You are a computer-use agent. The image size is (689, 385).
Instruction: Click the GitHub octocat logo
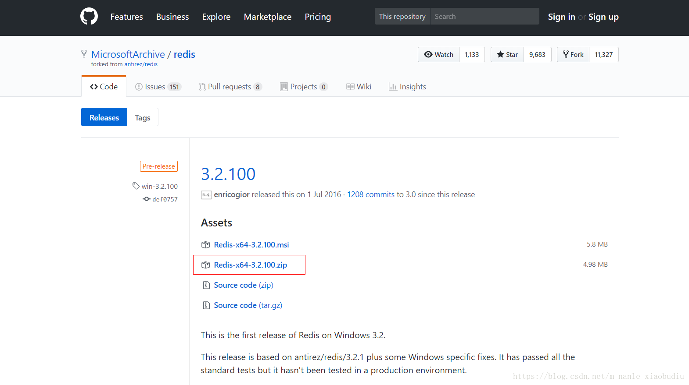(89, 16)
